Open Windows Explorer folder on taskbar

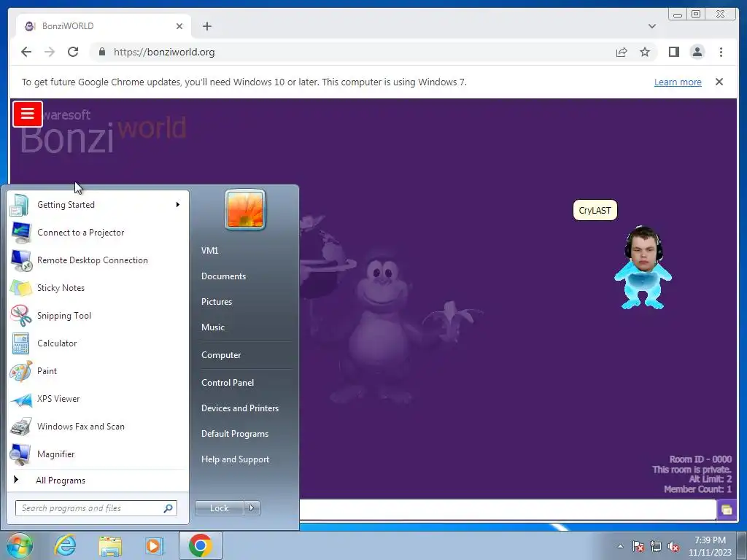tap(110, 545)
